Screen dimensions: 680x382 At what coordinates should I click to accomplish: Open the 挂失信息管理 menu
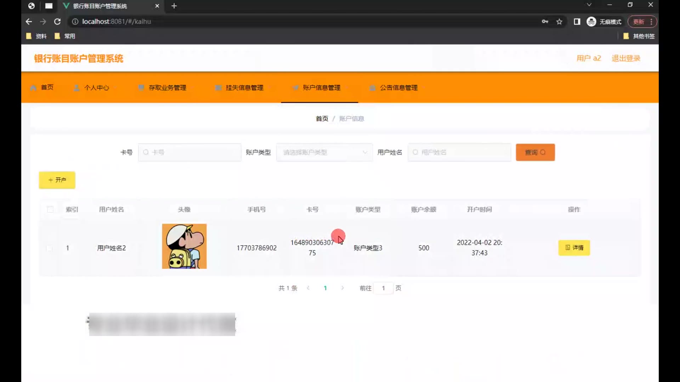click(x=244, y=88)
